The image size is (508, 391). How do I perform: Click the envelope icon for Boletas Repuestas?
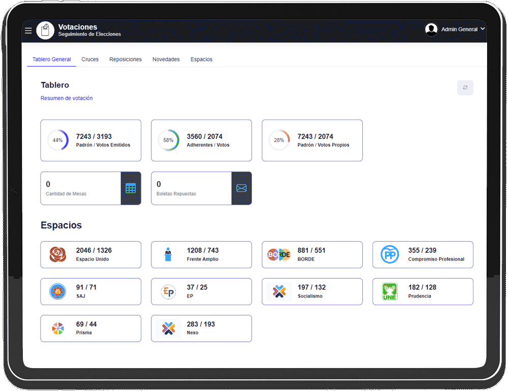241,188
